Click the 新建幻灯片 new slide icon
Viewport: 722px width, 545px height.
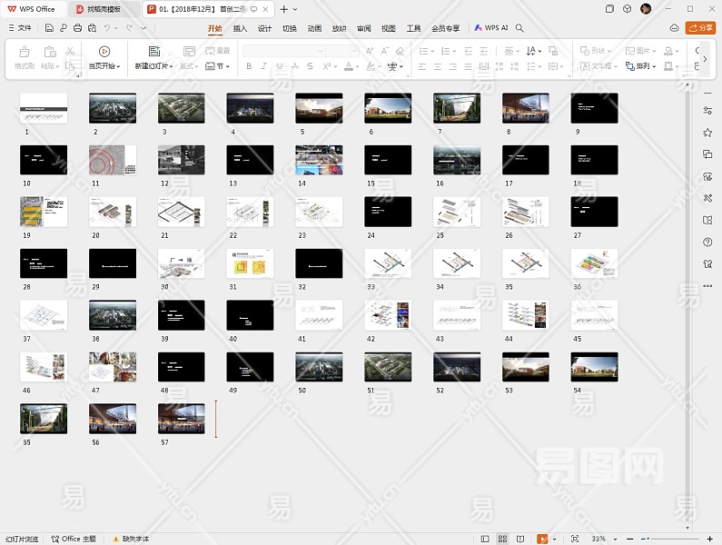click(x=153, y=52)
